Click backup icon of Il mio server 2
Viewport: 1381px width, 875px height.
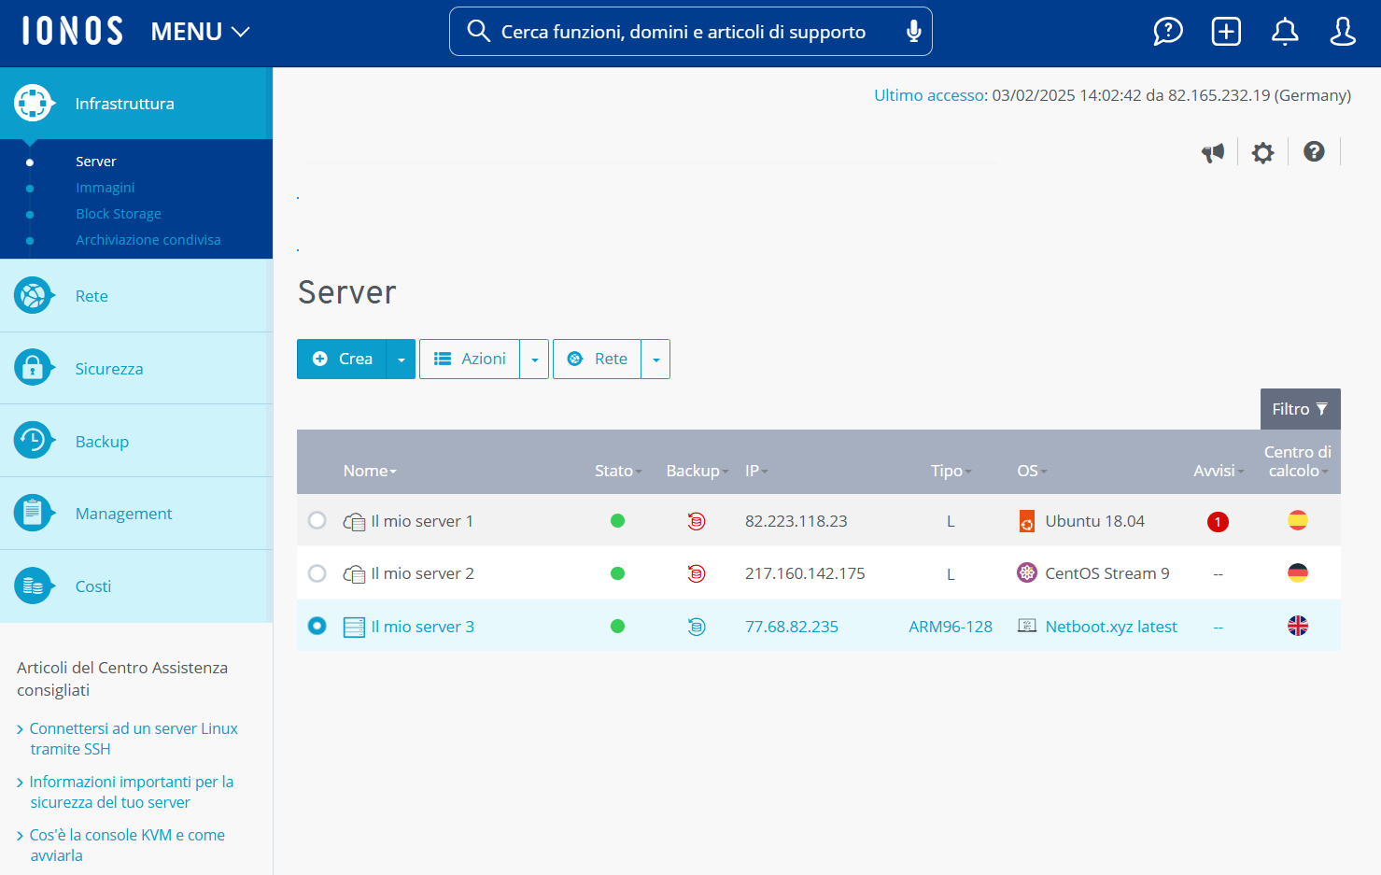pyautogui.click(x=697, y=573)
